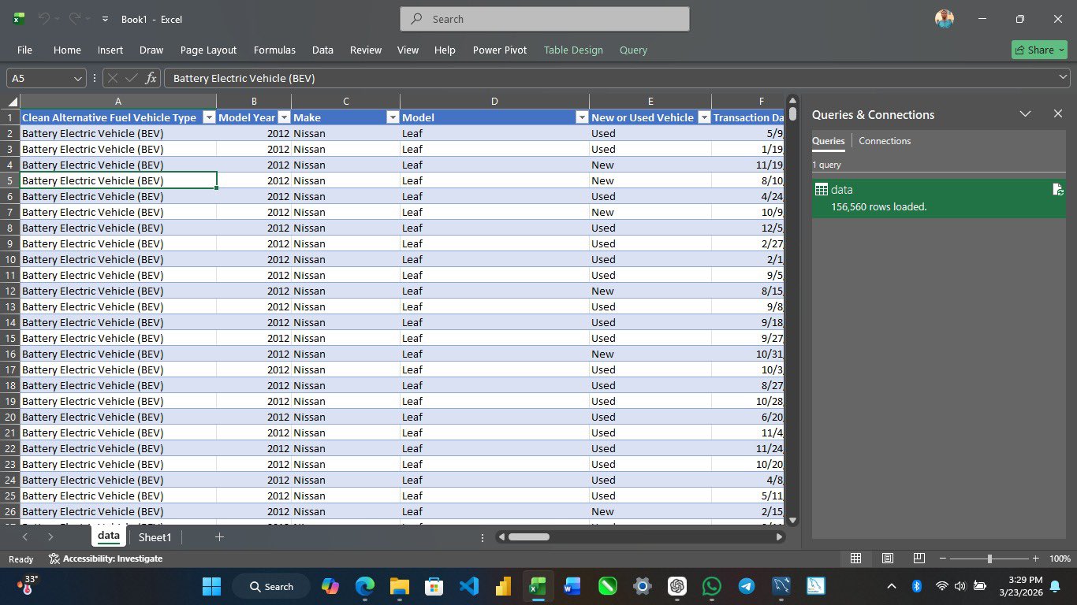
Task: Expand the Name Box dropdown arrow
Action: point(77,78)
